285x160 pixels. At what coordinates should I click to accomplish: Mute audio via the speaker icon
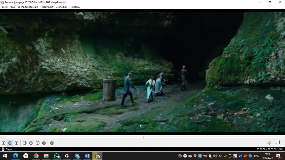(269, 143)
